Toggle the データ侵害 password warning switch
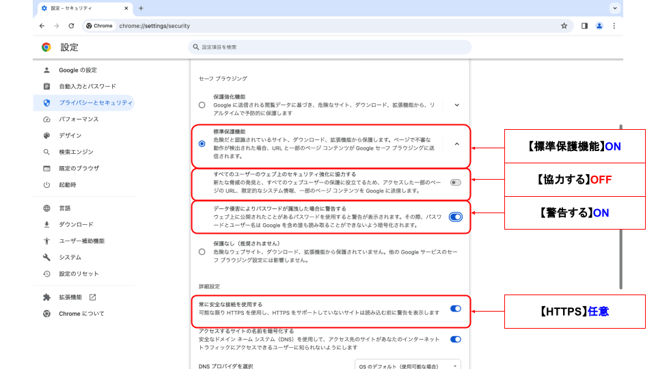656x369 pixels. [x=455, y=217]
